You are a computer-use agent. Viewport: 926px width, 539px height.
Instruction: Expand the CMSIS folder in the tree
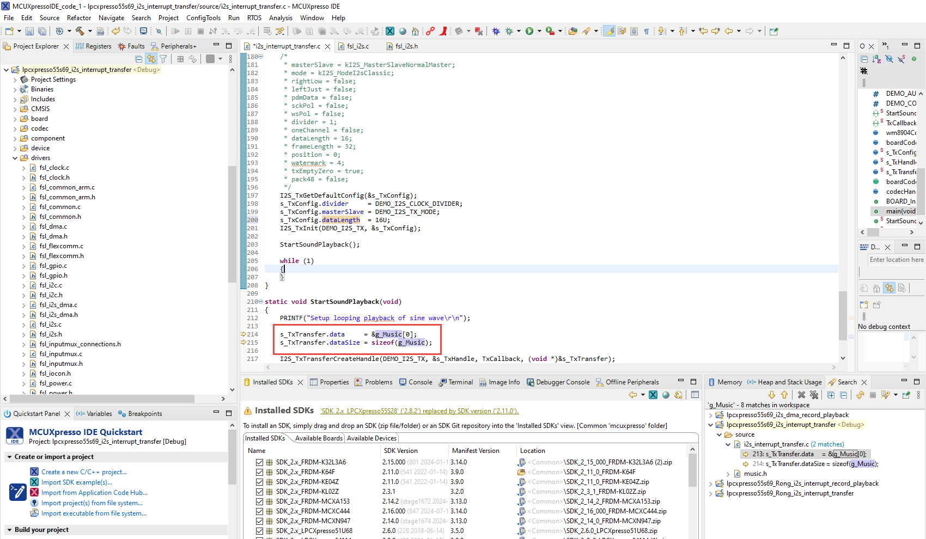click(x=15, y=109)
